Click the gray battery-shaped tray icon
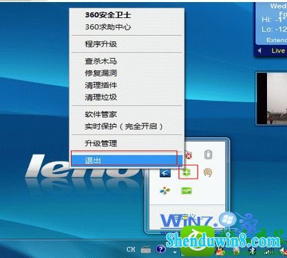 (x=208, y=155)
